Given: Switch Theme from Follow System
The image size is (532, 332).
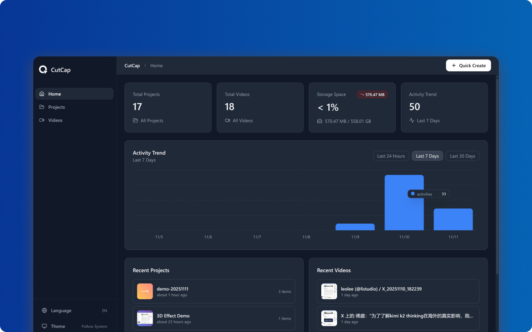Looking at the screenshot, I should pos(94,326).
